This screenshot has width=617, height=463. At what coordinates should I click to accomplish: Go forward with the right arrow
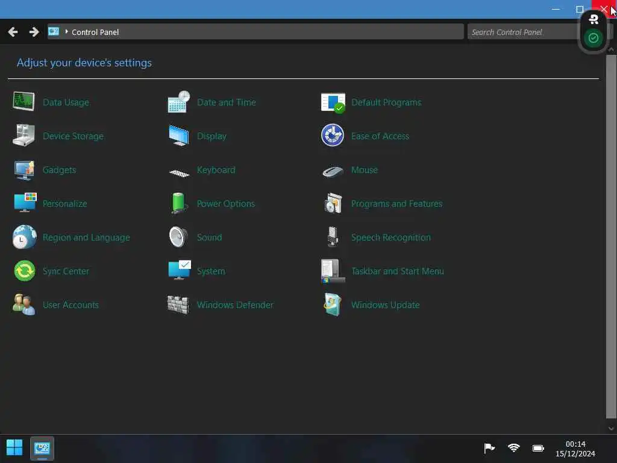(34, 32)
